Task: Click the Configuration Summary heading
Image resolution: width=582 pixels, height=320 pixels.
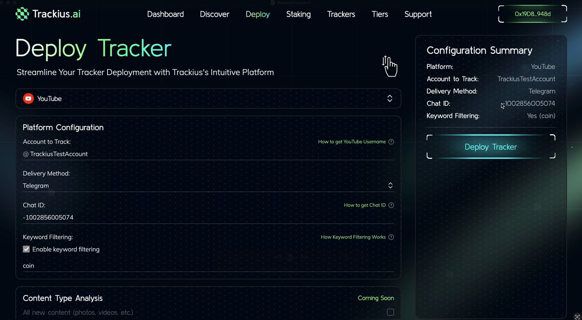Action: pos(479,50)
